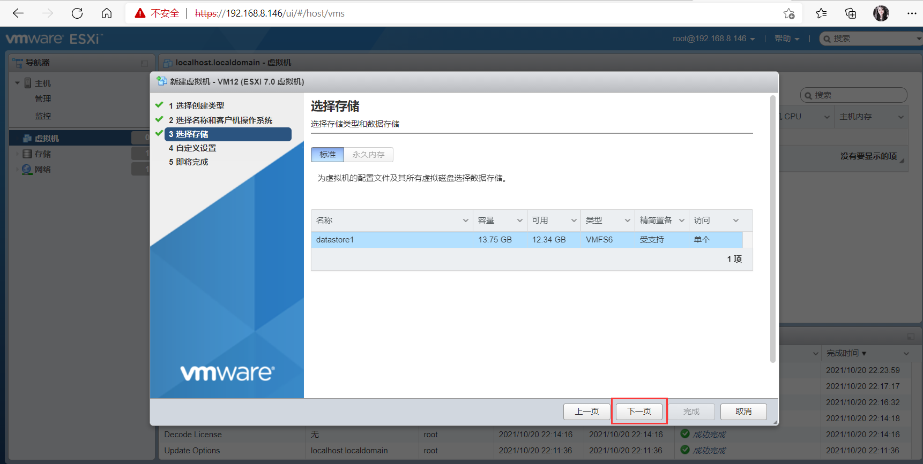Open the Thin provisioning column dropdown arrow

[x=681, y=220]
